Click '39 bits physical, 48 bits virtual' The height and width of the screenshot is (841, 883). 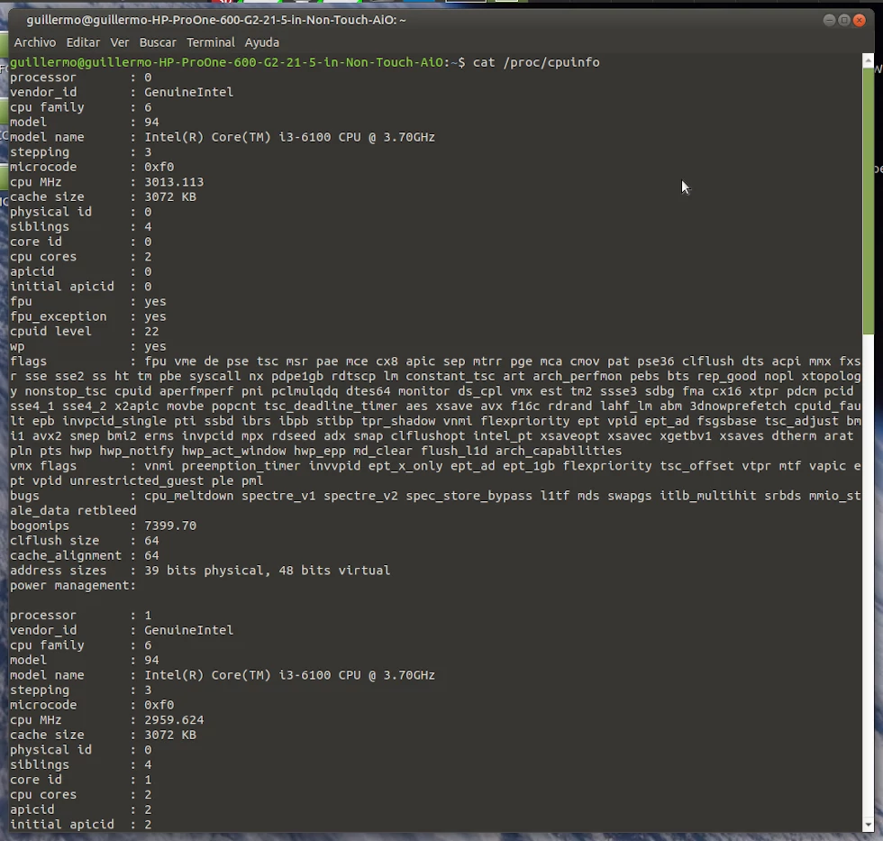(267, 570)
